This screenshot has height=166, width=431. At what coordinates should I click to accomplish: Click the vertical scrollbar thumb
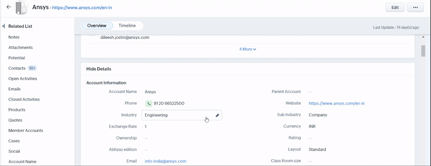coord(423,51)
